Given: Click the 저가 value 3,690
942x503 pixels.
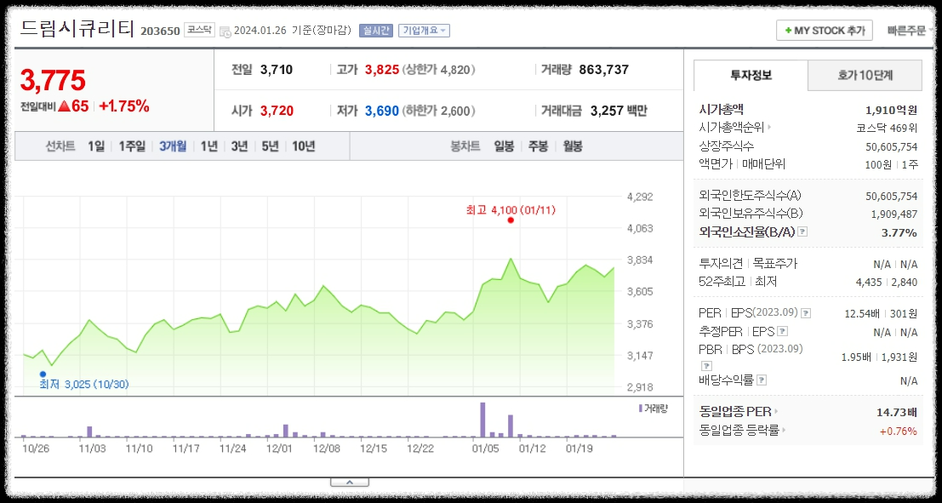Looking at the screenshot, I should point(382,111).
